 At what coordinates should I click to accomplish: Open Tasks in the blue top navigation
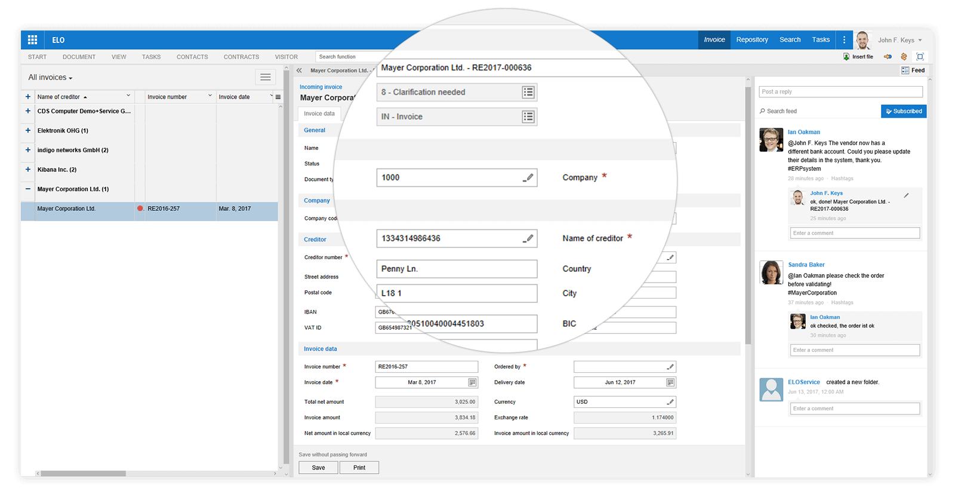point(821,40)
